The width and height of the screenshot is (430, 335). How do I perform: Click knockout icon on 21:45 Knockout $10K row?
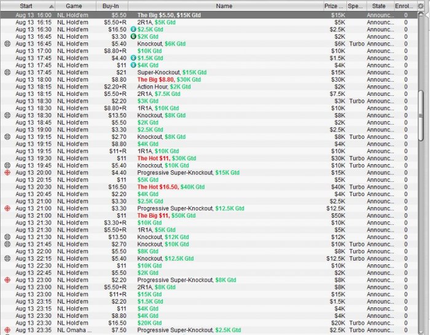(7, 244)
